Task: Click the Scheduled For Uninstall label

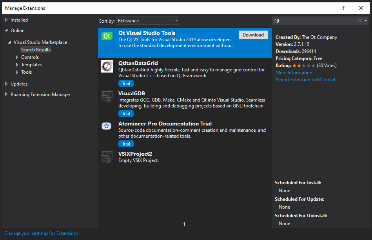Action: (x=301, y=216)
